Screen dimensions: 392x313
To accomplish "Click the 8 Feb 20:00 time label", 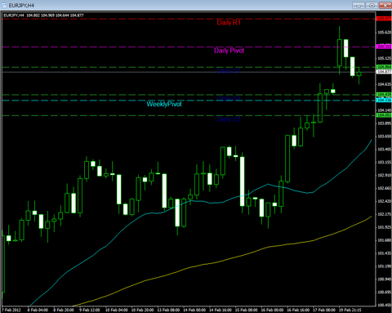I will (x=64, y=310).
